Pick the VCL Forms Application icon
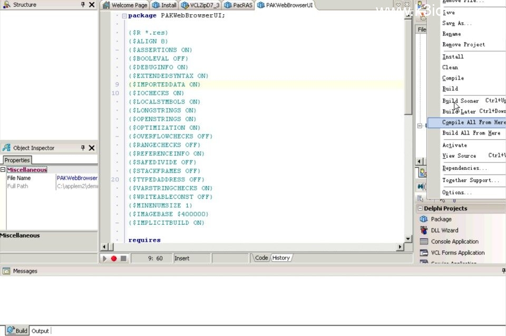The image size is (506, 336). point(423,253)
